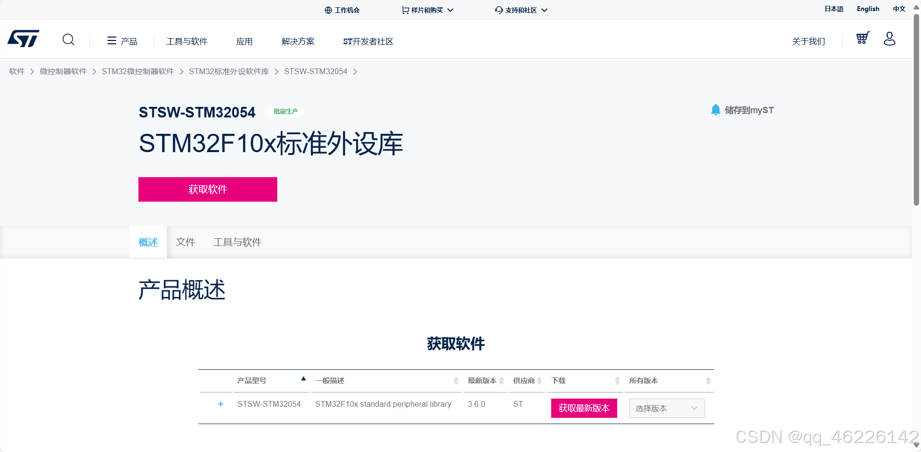Click the 一般描述 column header
This screenshot has width=921, height=452.
pyautogui.click(x=330, y=381)
